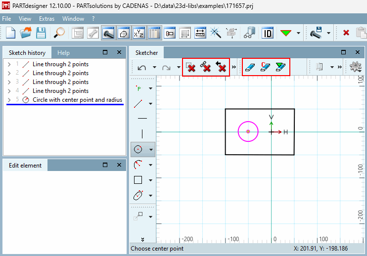Open the Window menu
367x256 pixels.
pyautogui.click(x=73, y=19)
